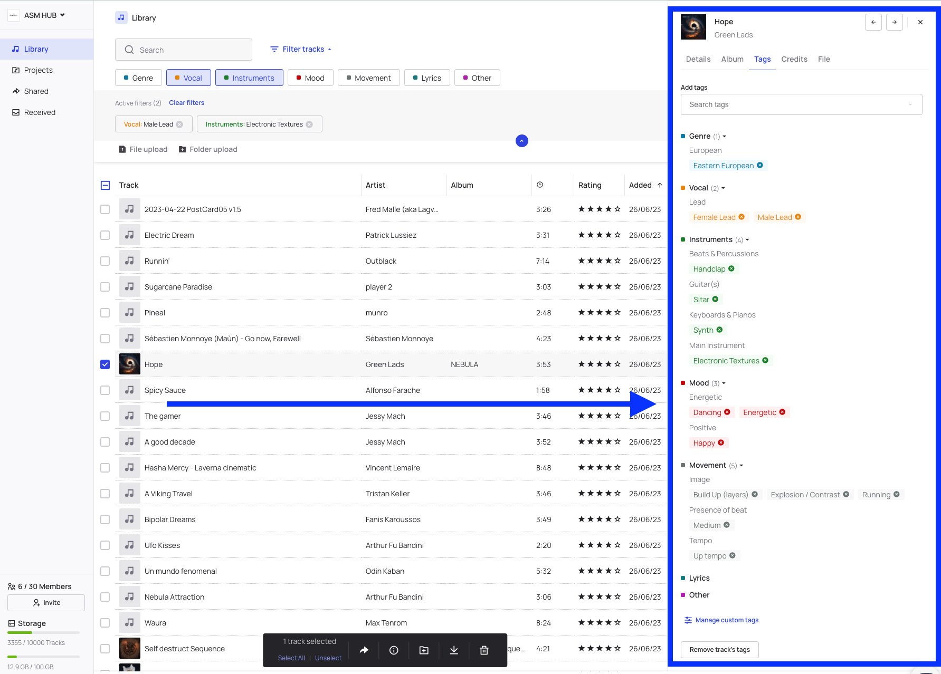Open Manage custom tags link
The image size is (941, 674).
pyautogui.click(x=721, y=620)
